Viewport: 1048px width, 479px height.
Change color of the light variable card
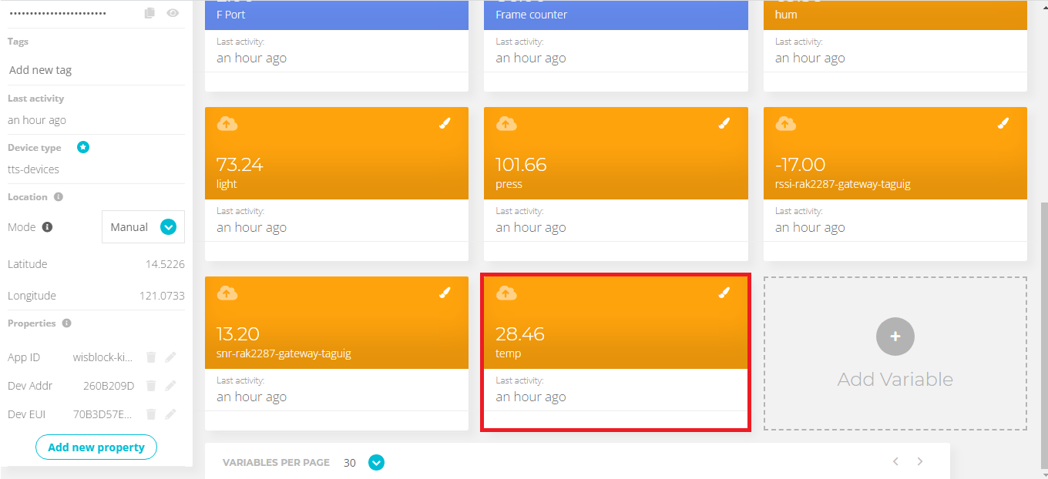445,123
